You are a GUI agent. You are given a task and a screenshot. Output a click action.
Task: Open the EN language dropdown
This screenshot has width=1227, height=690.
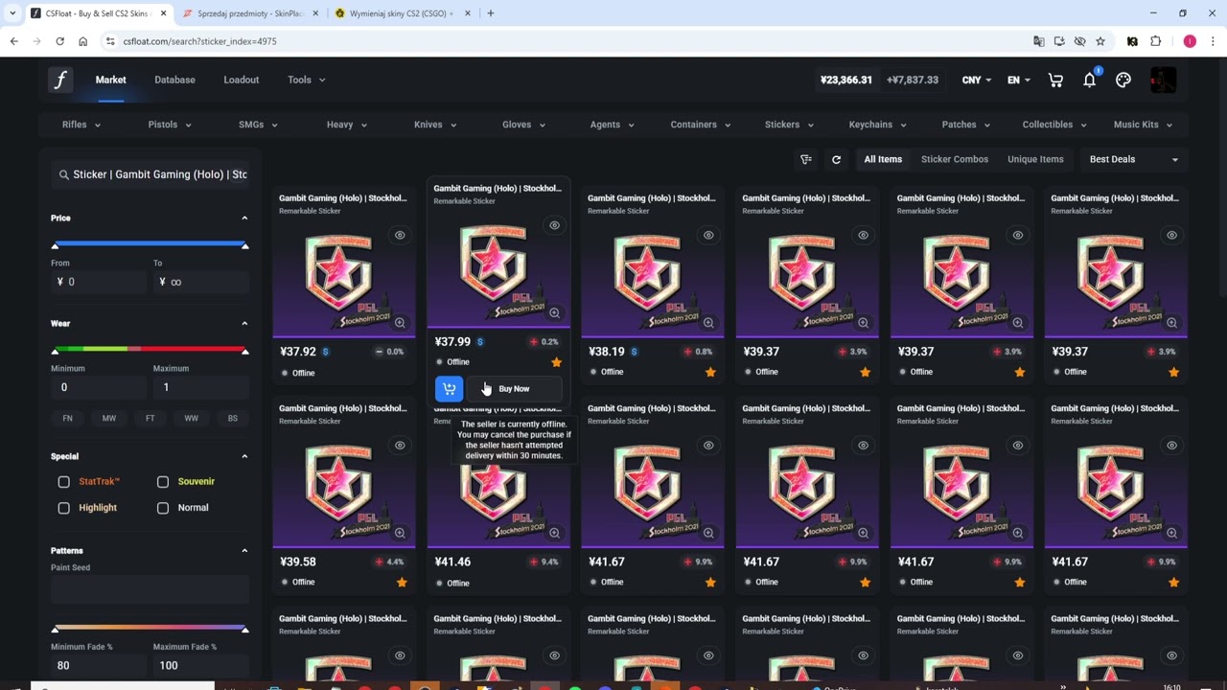tap(1018, 80)
